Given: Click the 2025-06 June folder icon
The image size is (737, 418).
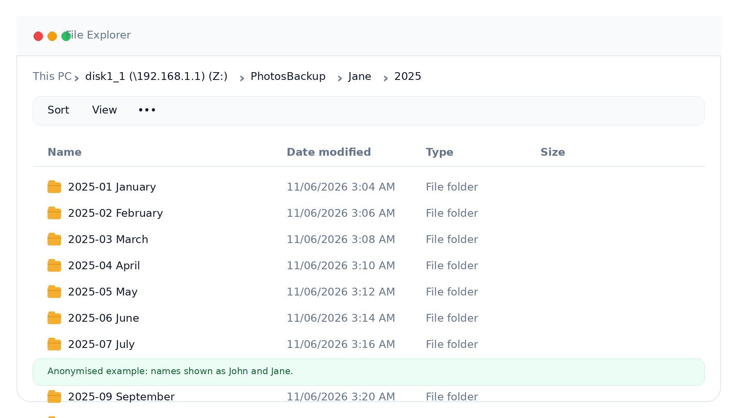Looking at the screenshot, I should tap(54, 318).
